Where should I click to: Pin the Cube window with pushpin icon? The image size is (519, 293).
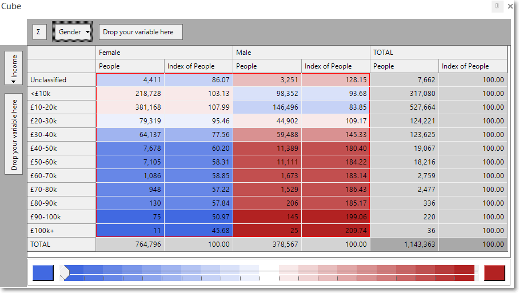coord(497,6)
